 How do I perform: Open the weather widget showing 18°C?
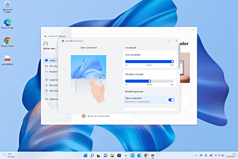(x=9, y=155)
